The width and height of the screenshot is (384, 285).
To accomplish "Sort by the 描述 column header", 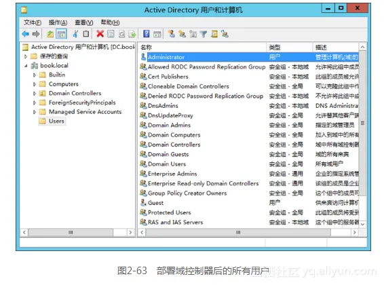I will coord(336,47).
